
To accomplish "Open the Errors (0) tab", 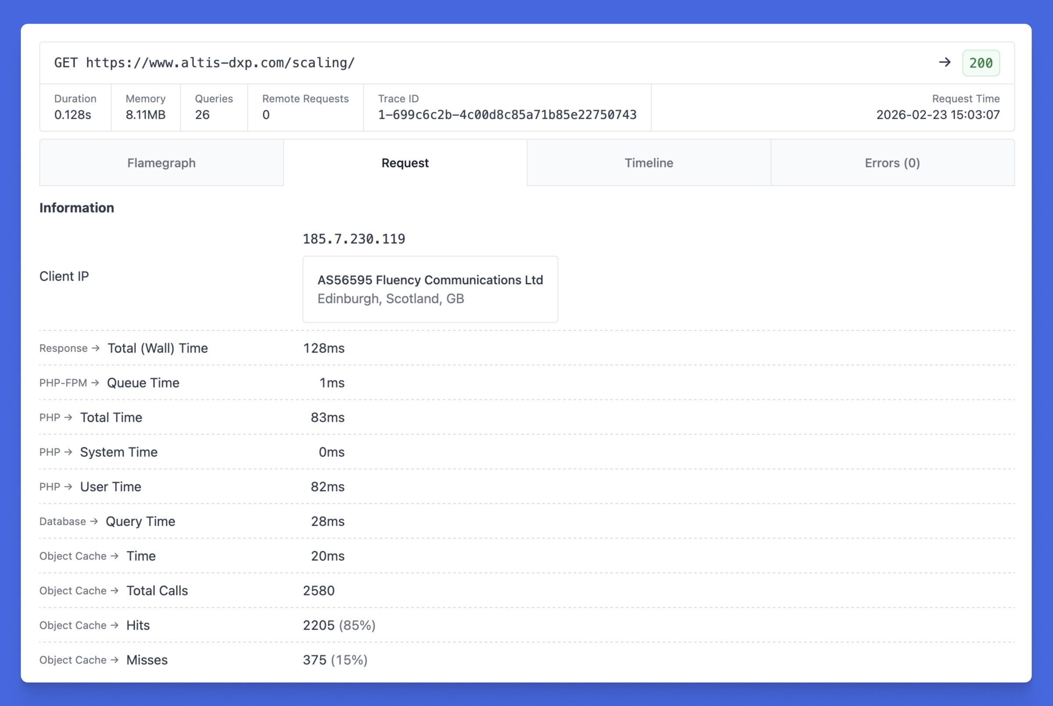I will (x=892, y=163).
